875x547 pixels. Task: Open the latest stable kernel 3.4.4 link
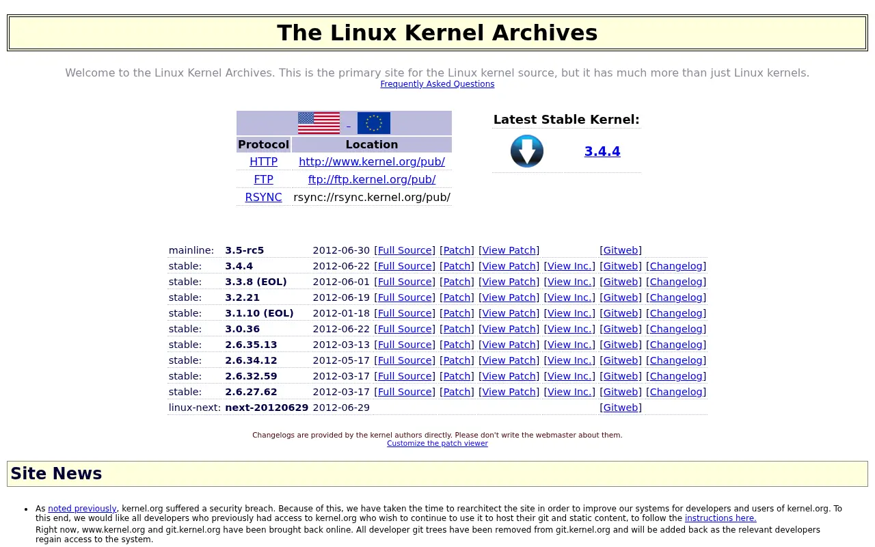click(x=602, y=151)
